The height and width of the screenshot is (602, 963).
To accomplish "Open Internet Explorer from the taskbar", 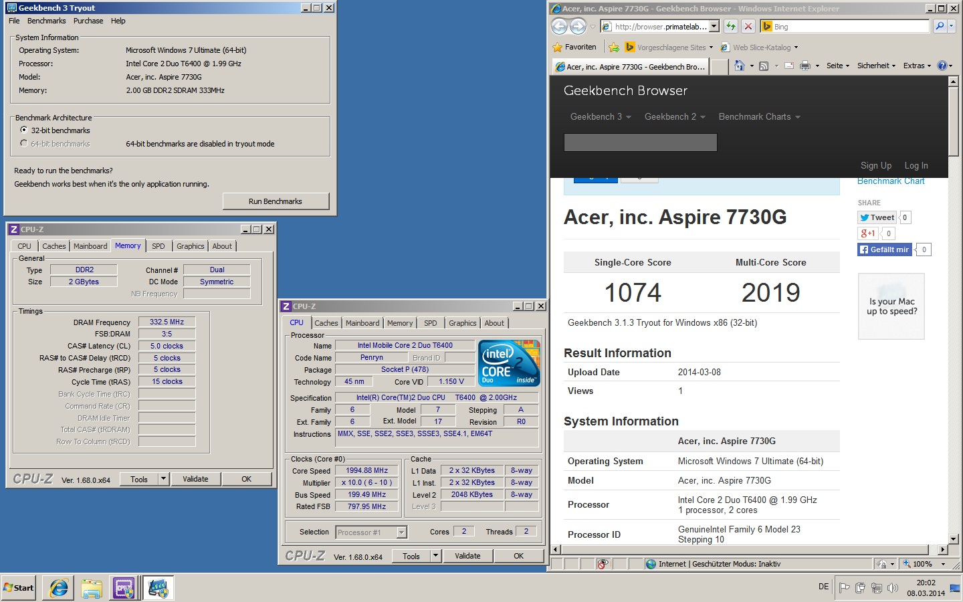I will [58, 588].
